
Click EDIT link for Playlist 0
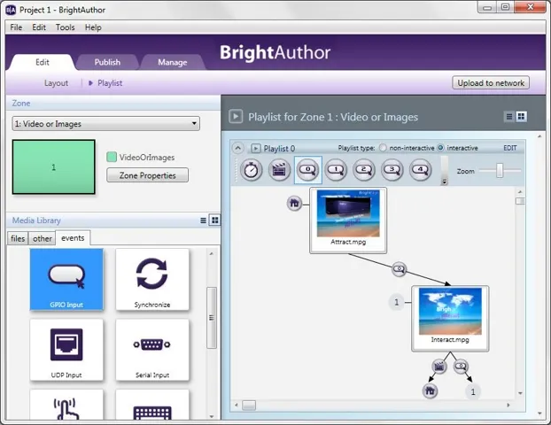pos(510,148)
